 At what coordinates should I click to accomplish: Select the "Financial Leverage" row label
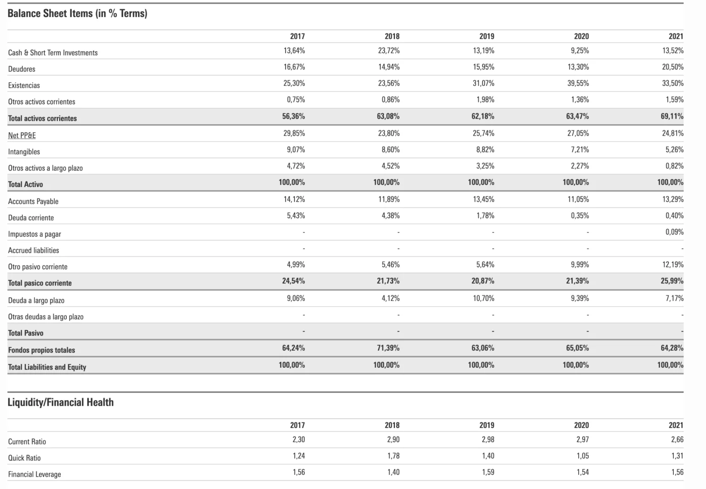[x=34, y=474]
